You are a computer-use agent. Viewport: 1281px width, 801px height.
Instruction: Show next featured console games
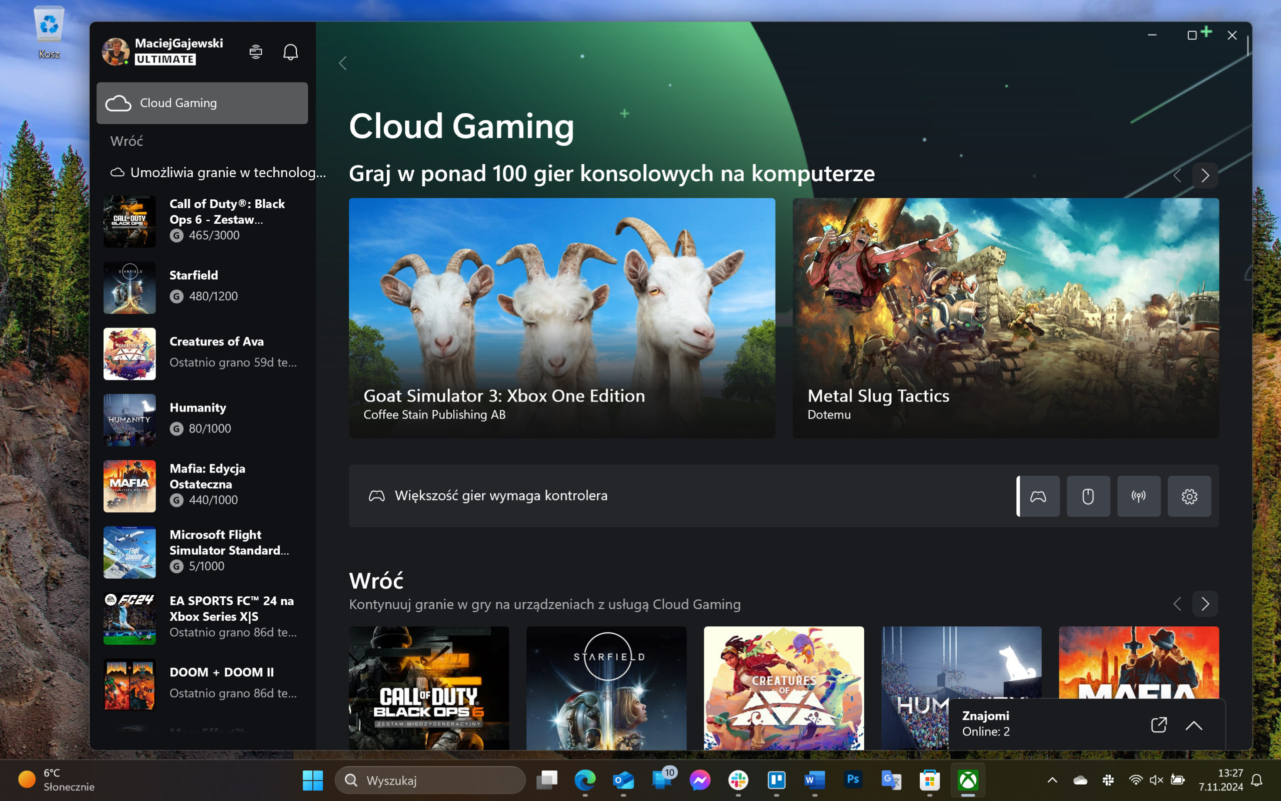click(x=1205, y=175)
